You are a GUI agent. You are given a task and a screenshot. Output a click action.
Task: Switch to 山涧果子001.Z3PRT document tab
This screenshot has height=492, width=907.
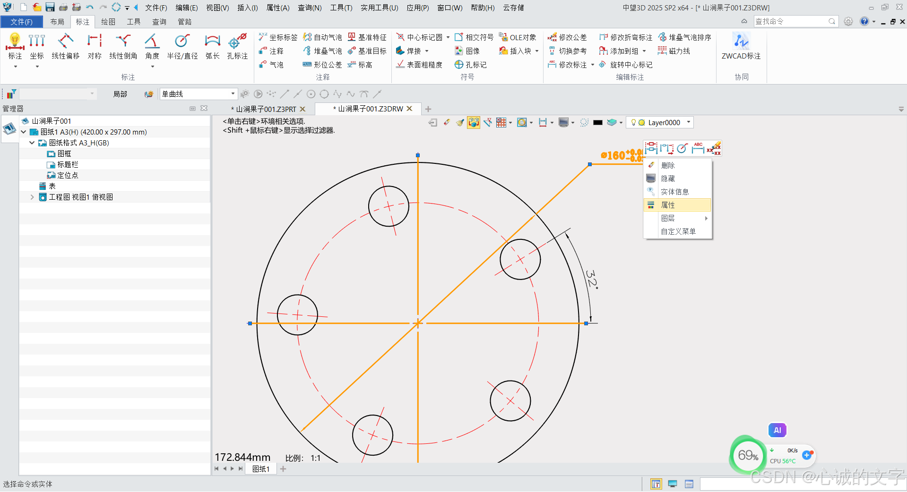[266, 109]
